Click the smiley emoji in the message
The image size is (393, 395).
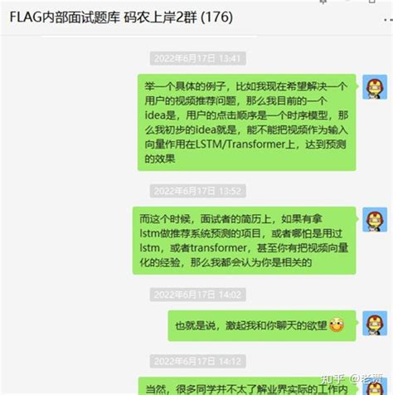337,325
